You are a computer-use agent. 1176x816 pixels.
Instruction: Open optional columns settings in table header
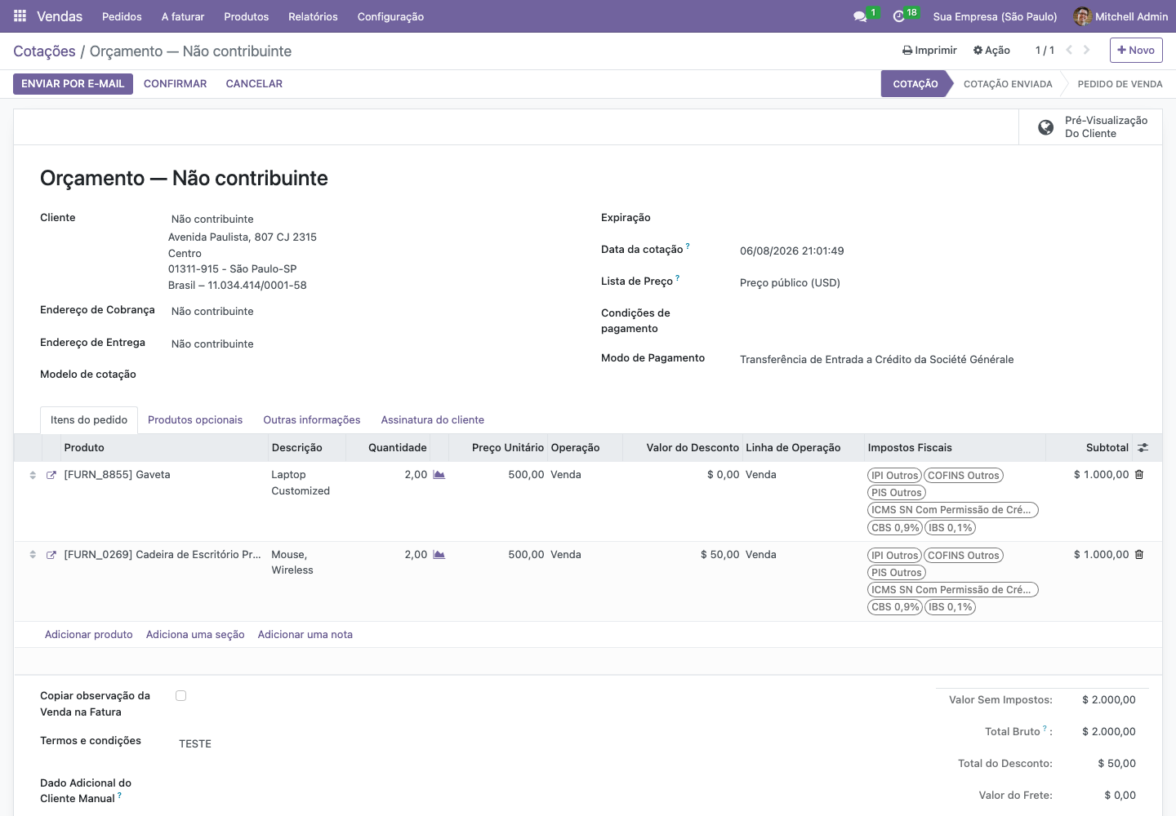[1143, 447]
